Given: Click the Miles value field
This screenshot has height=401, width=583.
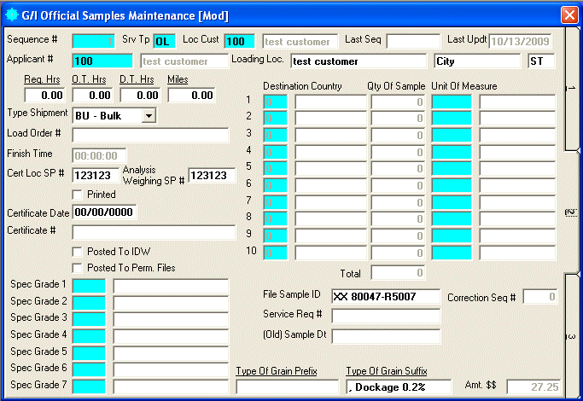Looking at the screenshot, I should tap(190, 96).
